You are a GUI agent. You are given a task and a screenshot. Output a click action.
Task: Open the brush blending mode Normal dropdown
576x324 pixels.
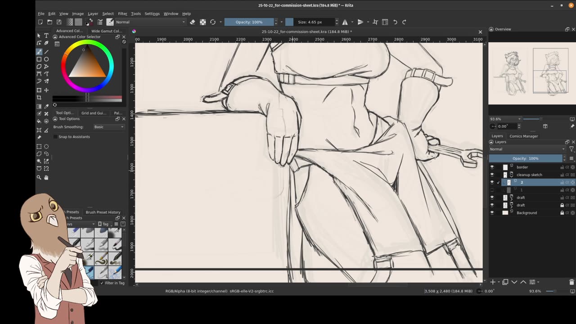tap(150, 22)
